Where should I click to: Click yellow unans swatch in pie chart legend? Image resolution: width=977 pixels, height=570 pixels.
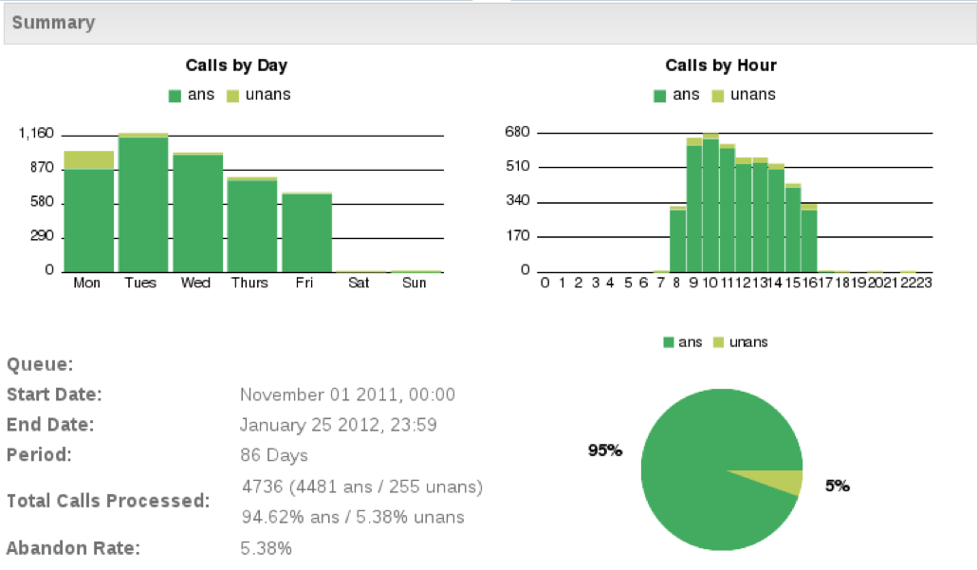click(718, 342)
